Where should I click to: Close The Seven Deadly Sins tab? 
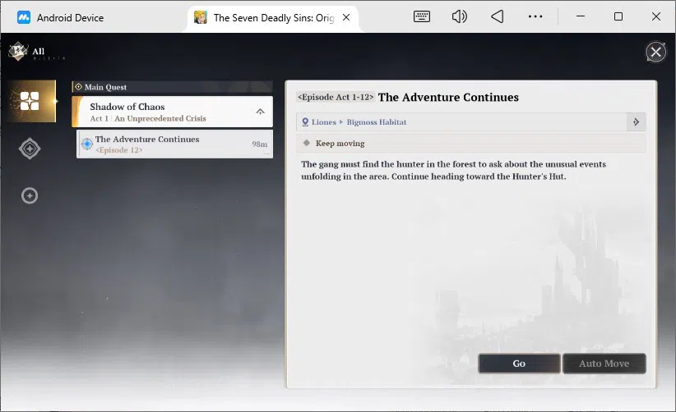346,17
